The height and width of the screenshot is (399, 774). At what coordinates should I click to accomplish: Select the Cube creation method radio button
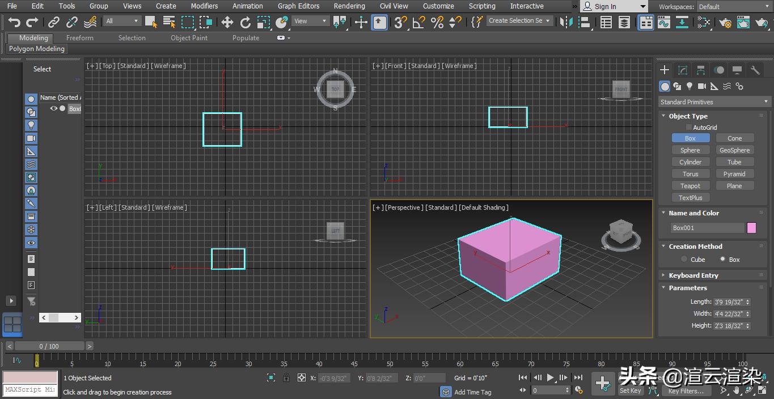click(684, 259)
